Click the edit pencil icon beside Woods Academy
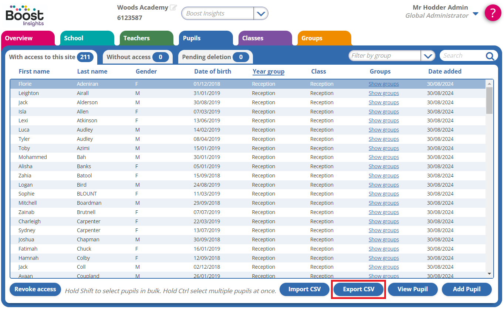 coord(173,7)
